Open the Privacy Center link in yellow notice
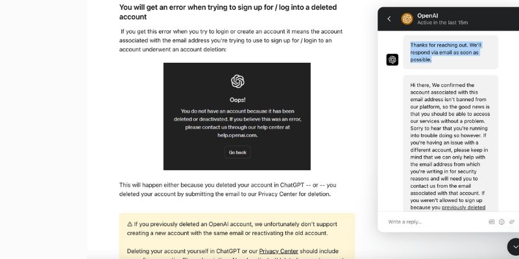This screenshot has width=519, height=259. (278, 251)
